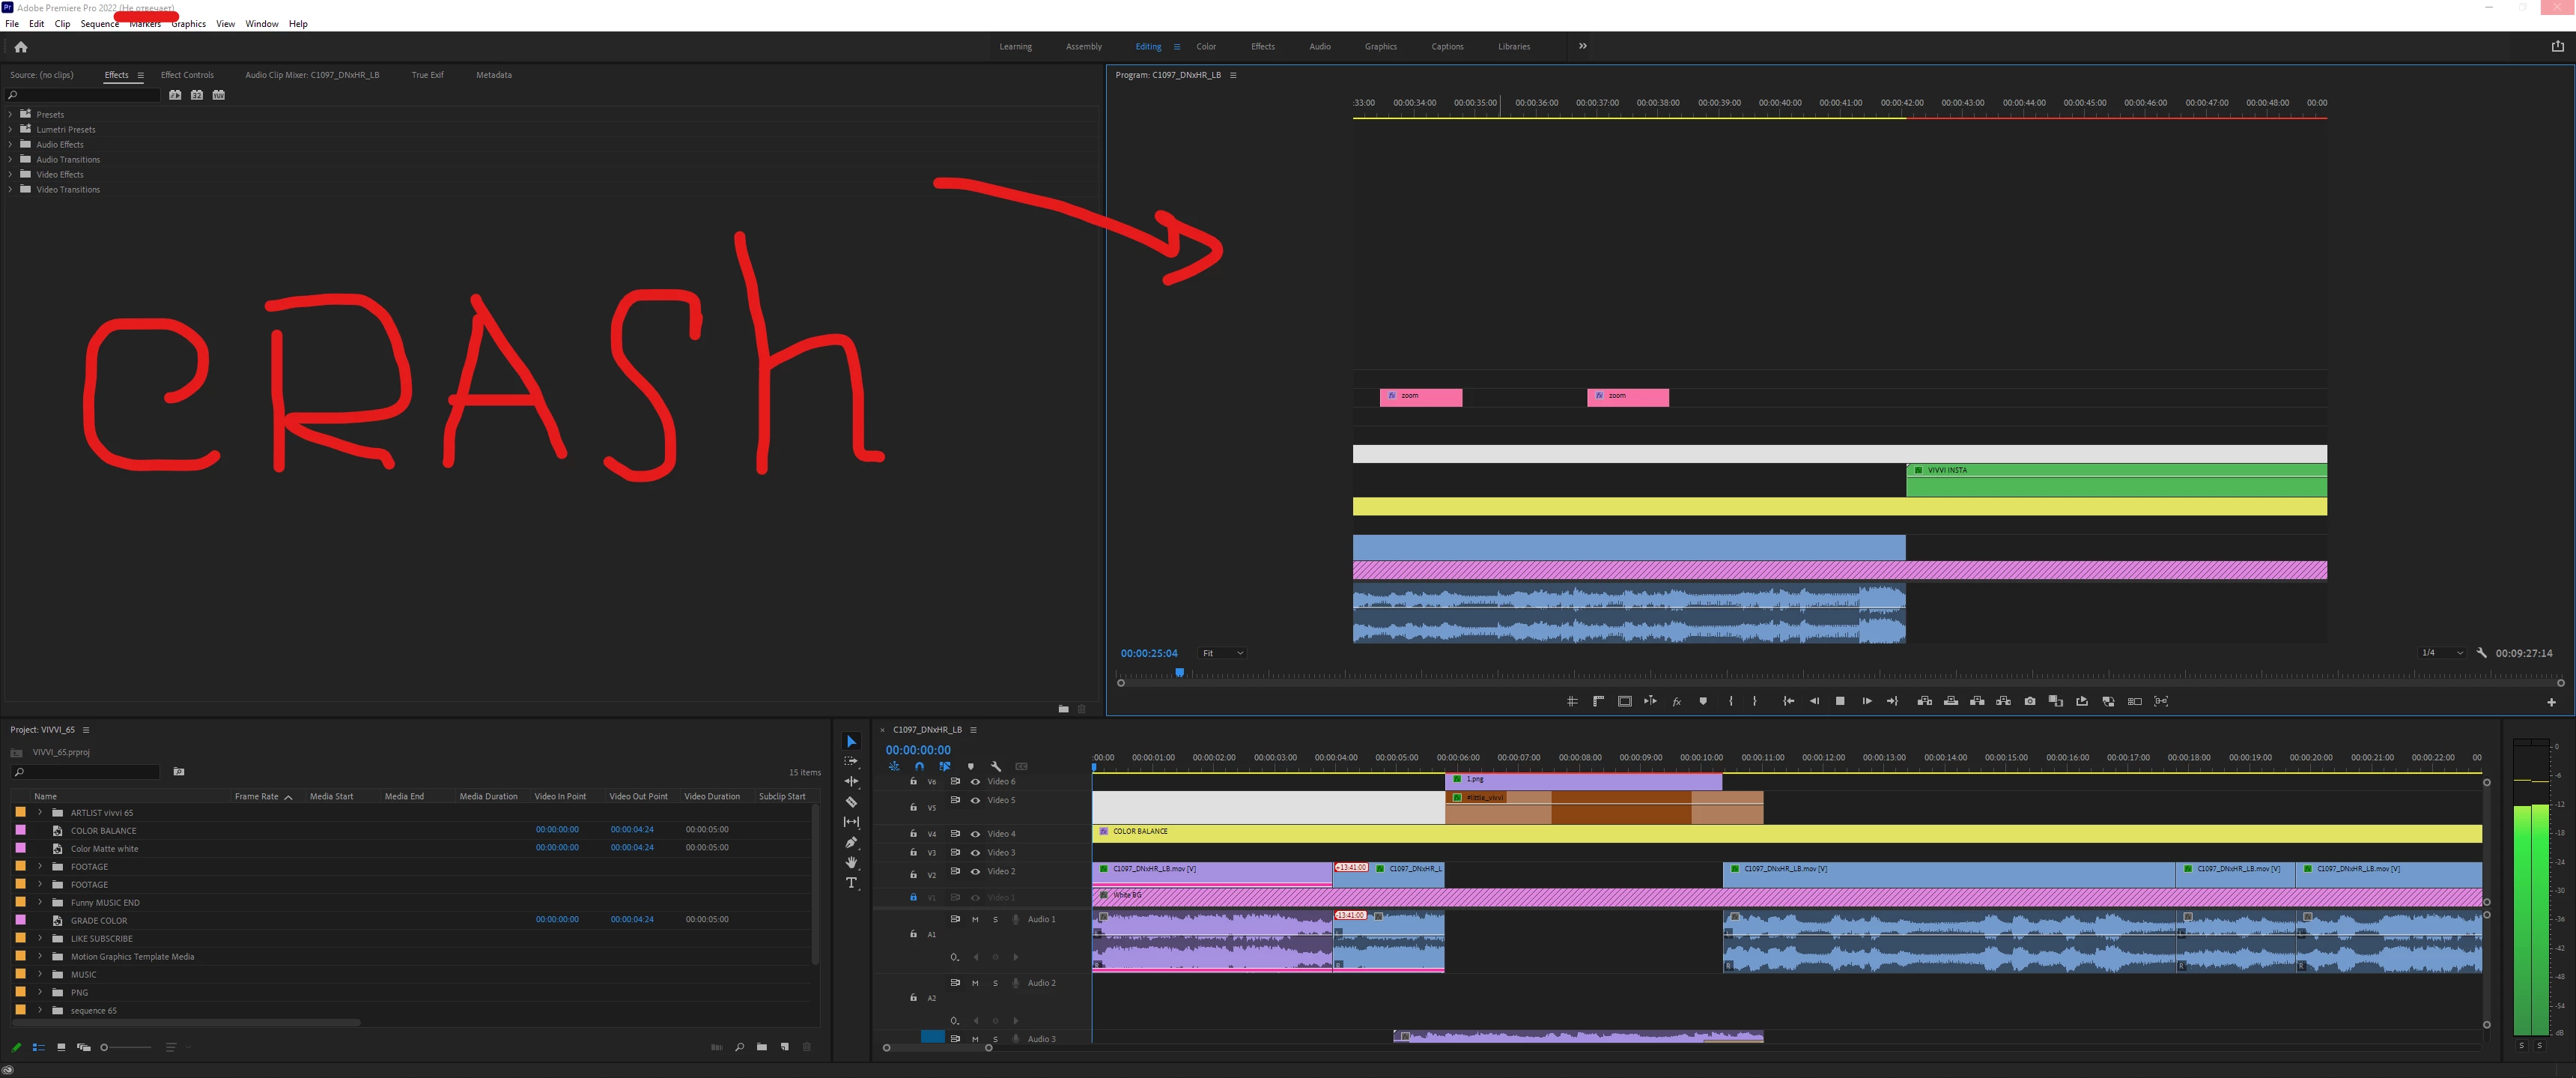The image size is (2576, 1078).
Task: Expand the MUSIC bin
Action: [40, 974]
